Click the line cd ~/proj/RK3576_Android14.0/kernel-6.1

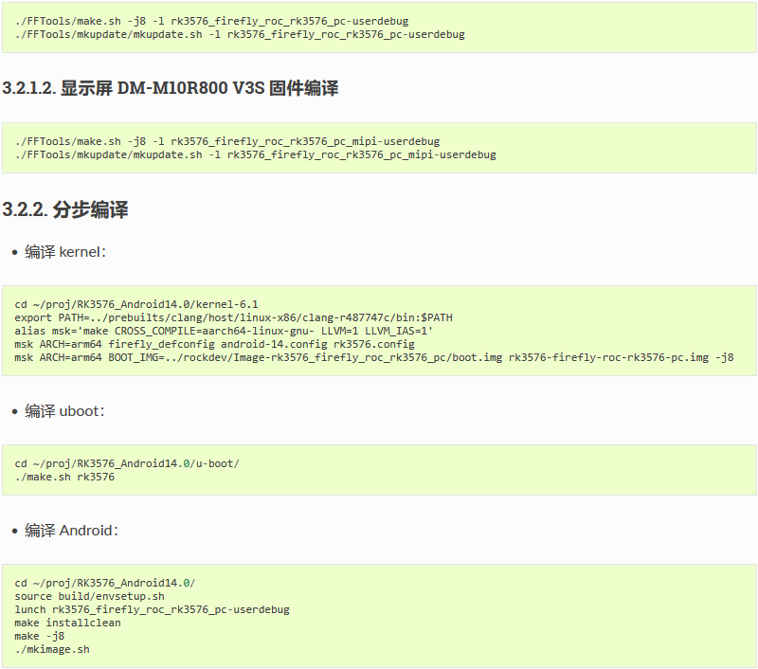tap(136, 304)
